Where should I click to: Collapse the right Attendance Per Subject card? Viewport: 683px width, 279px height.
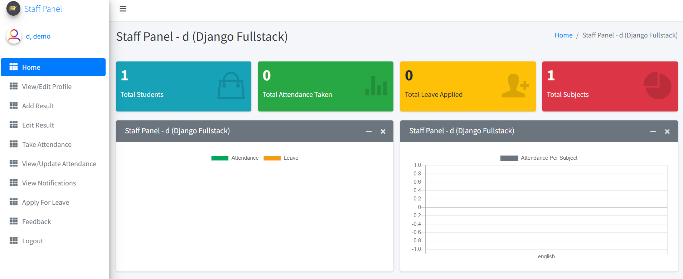click(653, 131)
